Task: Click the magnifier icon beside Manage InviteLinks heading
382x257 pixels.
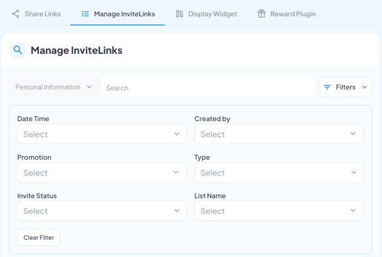Action: (x=18, y=50)
